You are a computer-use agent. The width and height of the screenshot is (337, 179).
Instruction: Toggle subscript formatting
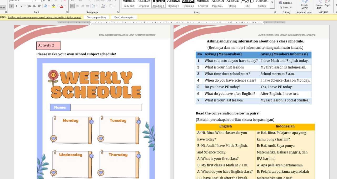pyautogui.click(x=35, y=6)
